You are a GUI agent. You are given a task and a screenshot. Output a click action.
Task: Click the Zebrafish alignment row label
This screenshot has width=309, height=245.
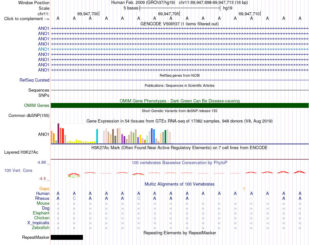pos(41,228)
